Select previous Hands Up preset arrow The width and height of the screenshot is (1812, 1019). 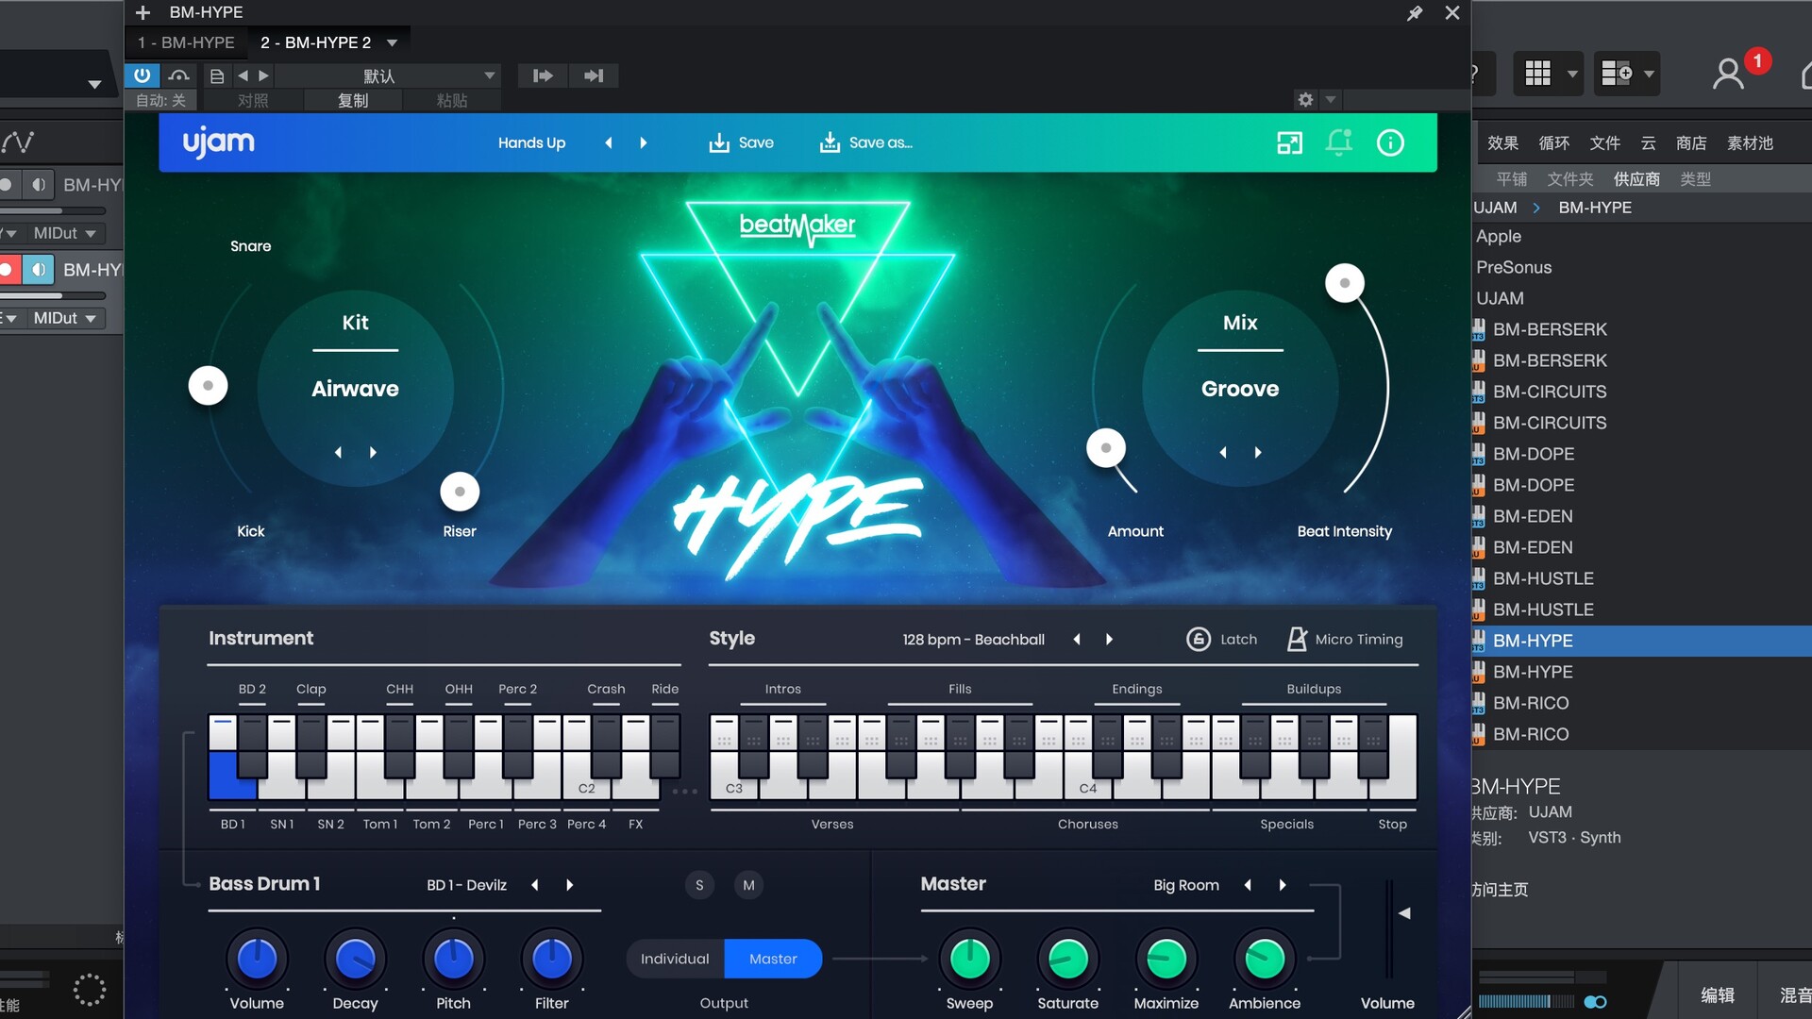(x=609, y=142)
